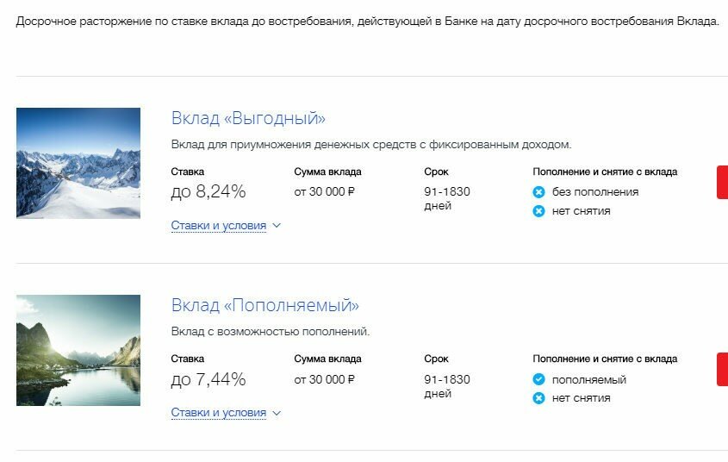Open «Ставки и условия» link text for Пополняемый
The height and width of the screenshot is (462, 728).
click(219, 413)
